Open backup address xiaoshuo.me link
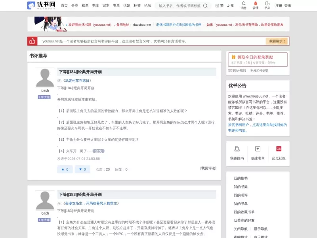This screenshot has height=238, width=317. pyautogui.click(x=142, y=25)
